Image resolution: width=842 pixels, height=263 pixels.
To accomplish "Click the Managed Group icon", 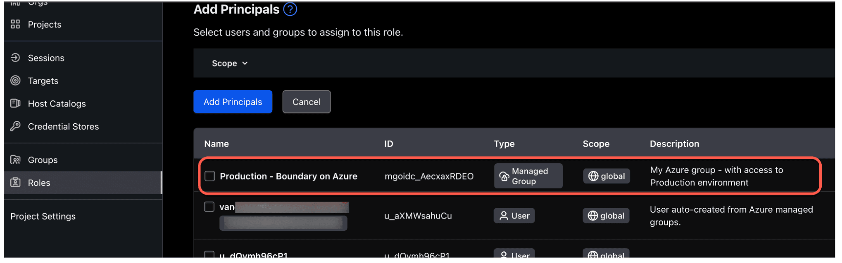I will click(x=504, y=176).
